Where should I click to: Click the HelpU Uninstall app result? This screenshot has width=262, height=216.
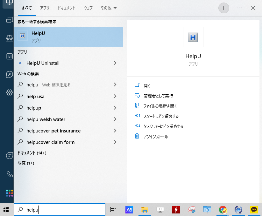(x=43, y=63)
